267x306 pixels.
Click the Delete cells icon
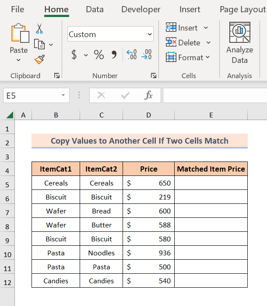(x=171, y=42)
